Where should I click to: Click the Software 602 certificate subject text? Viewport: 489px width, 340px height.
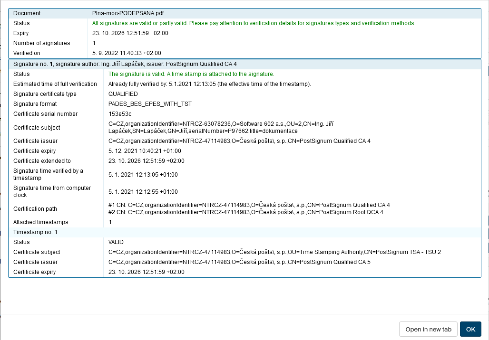tap(221, 127)
